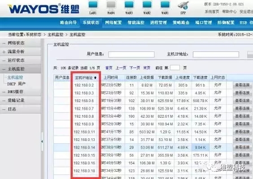
Task: Open 帮助中心 link in header
Action: 229,12
